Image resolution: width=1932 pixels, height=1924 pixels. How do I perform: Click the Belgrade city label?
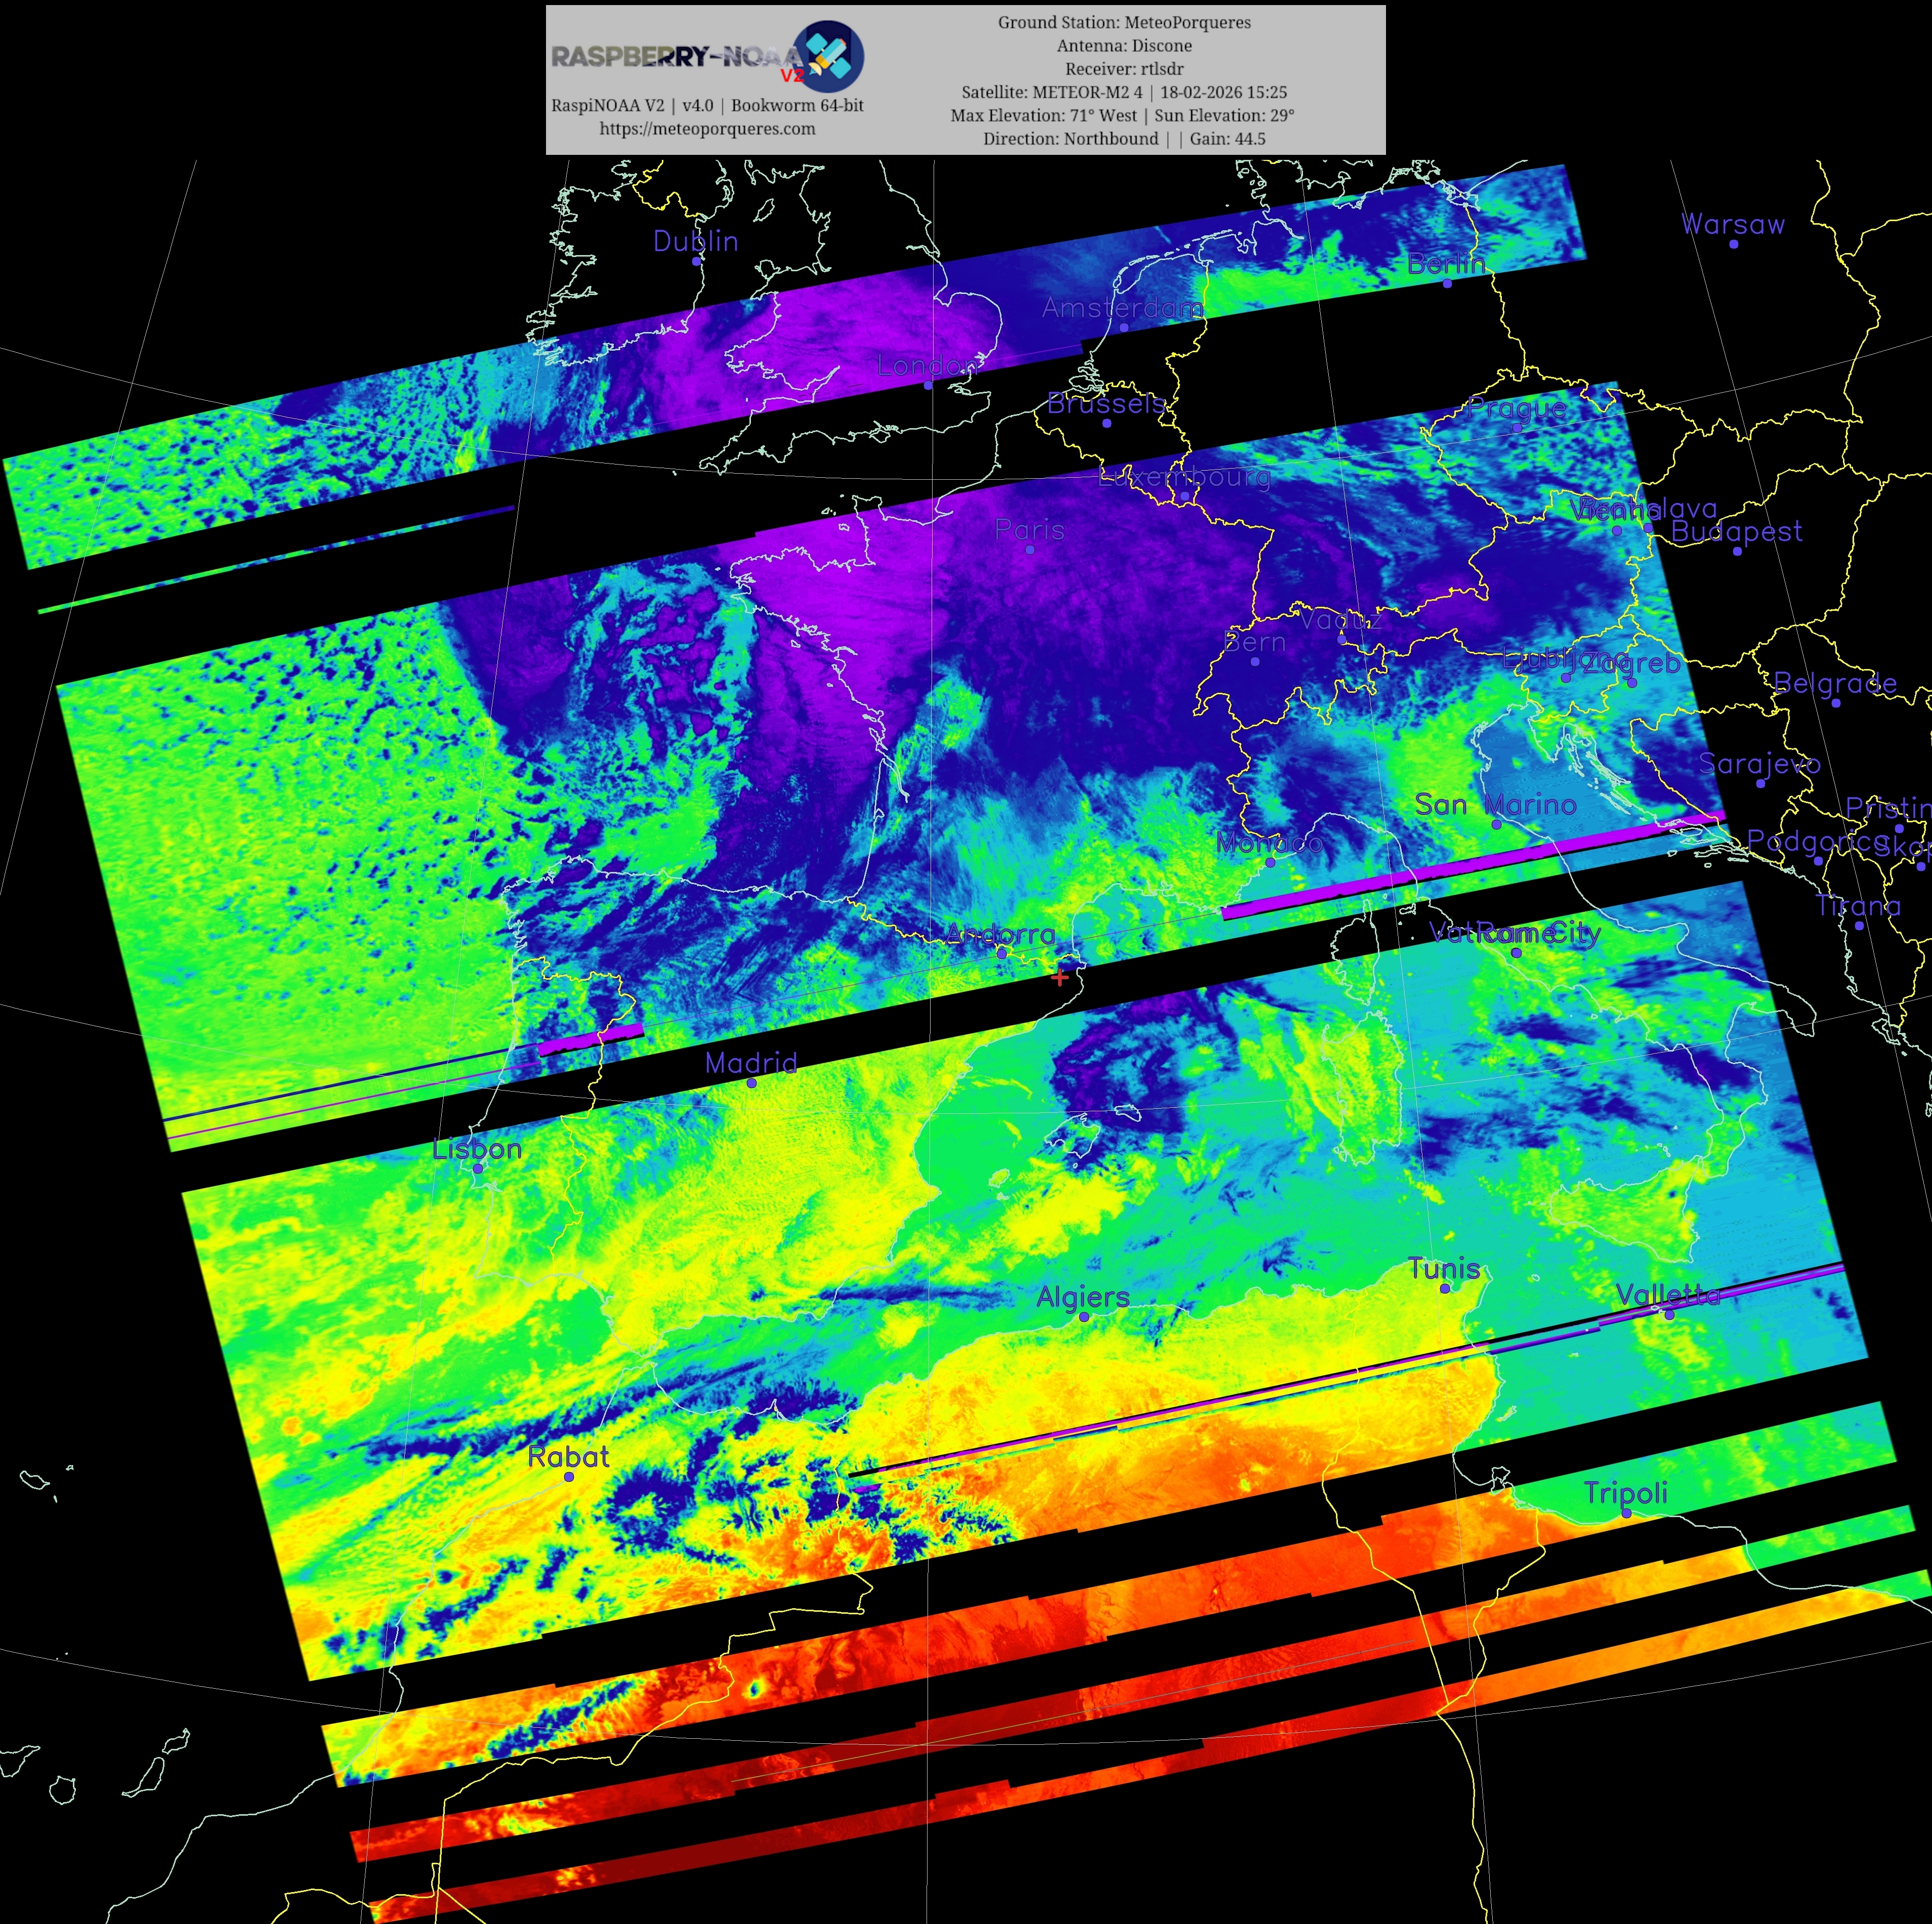pos(1835,683)
